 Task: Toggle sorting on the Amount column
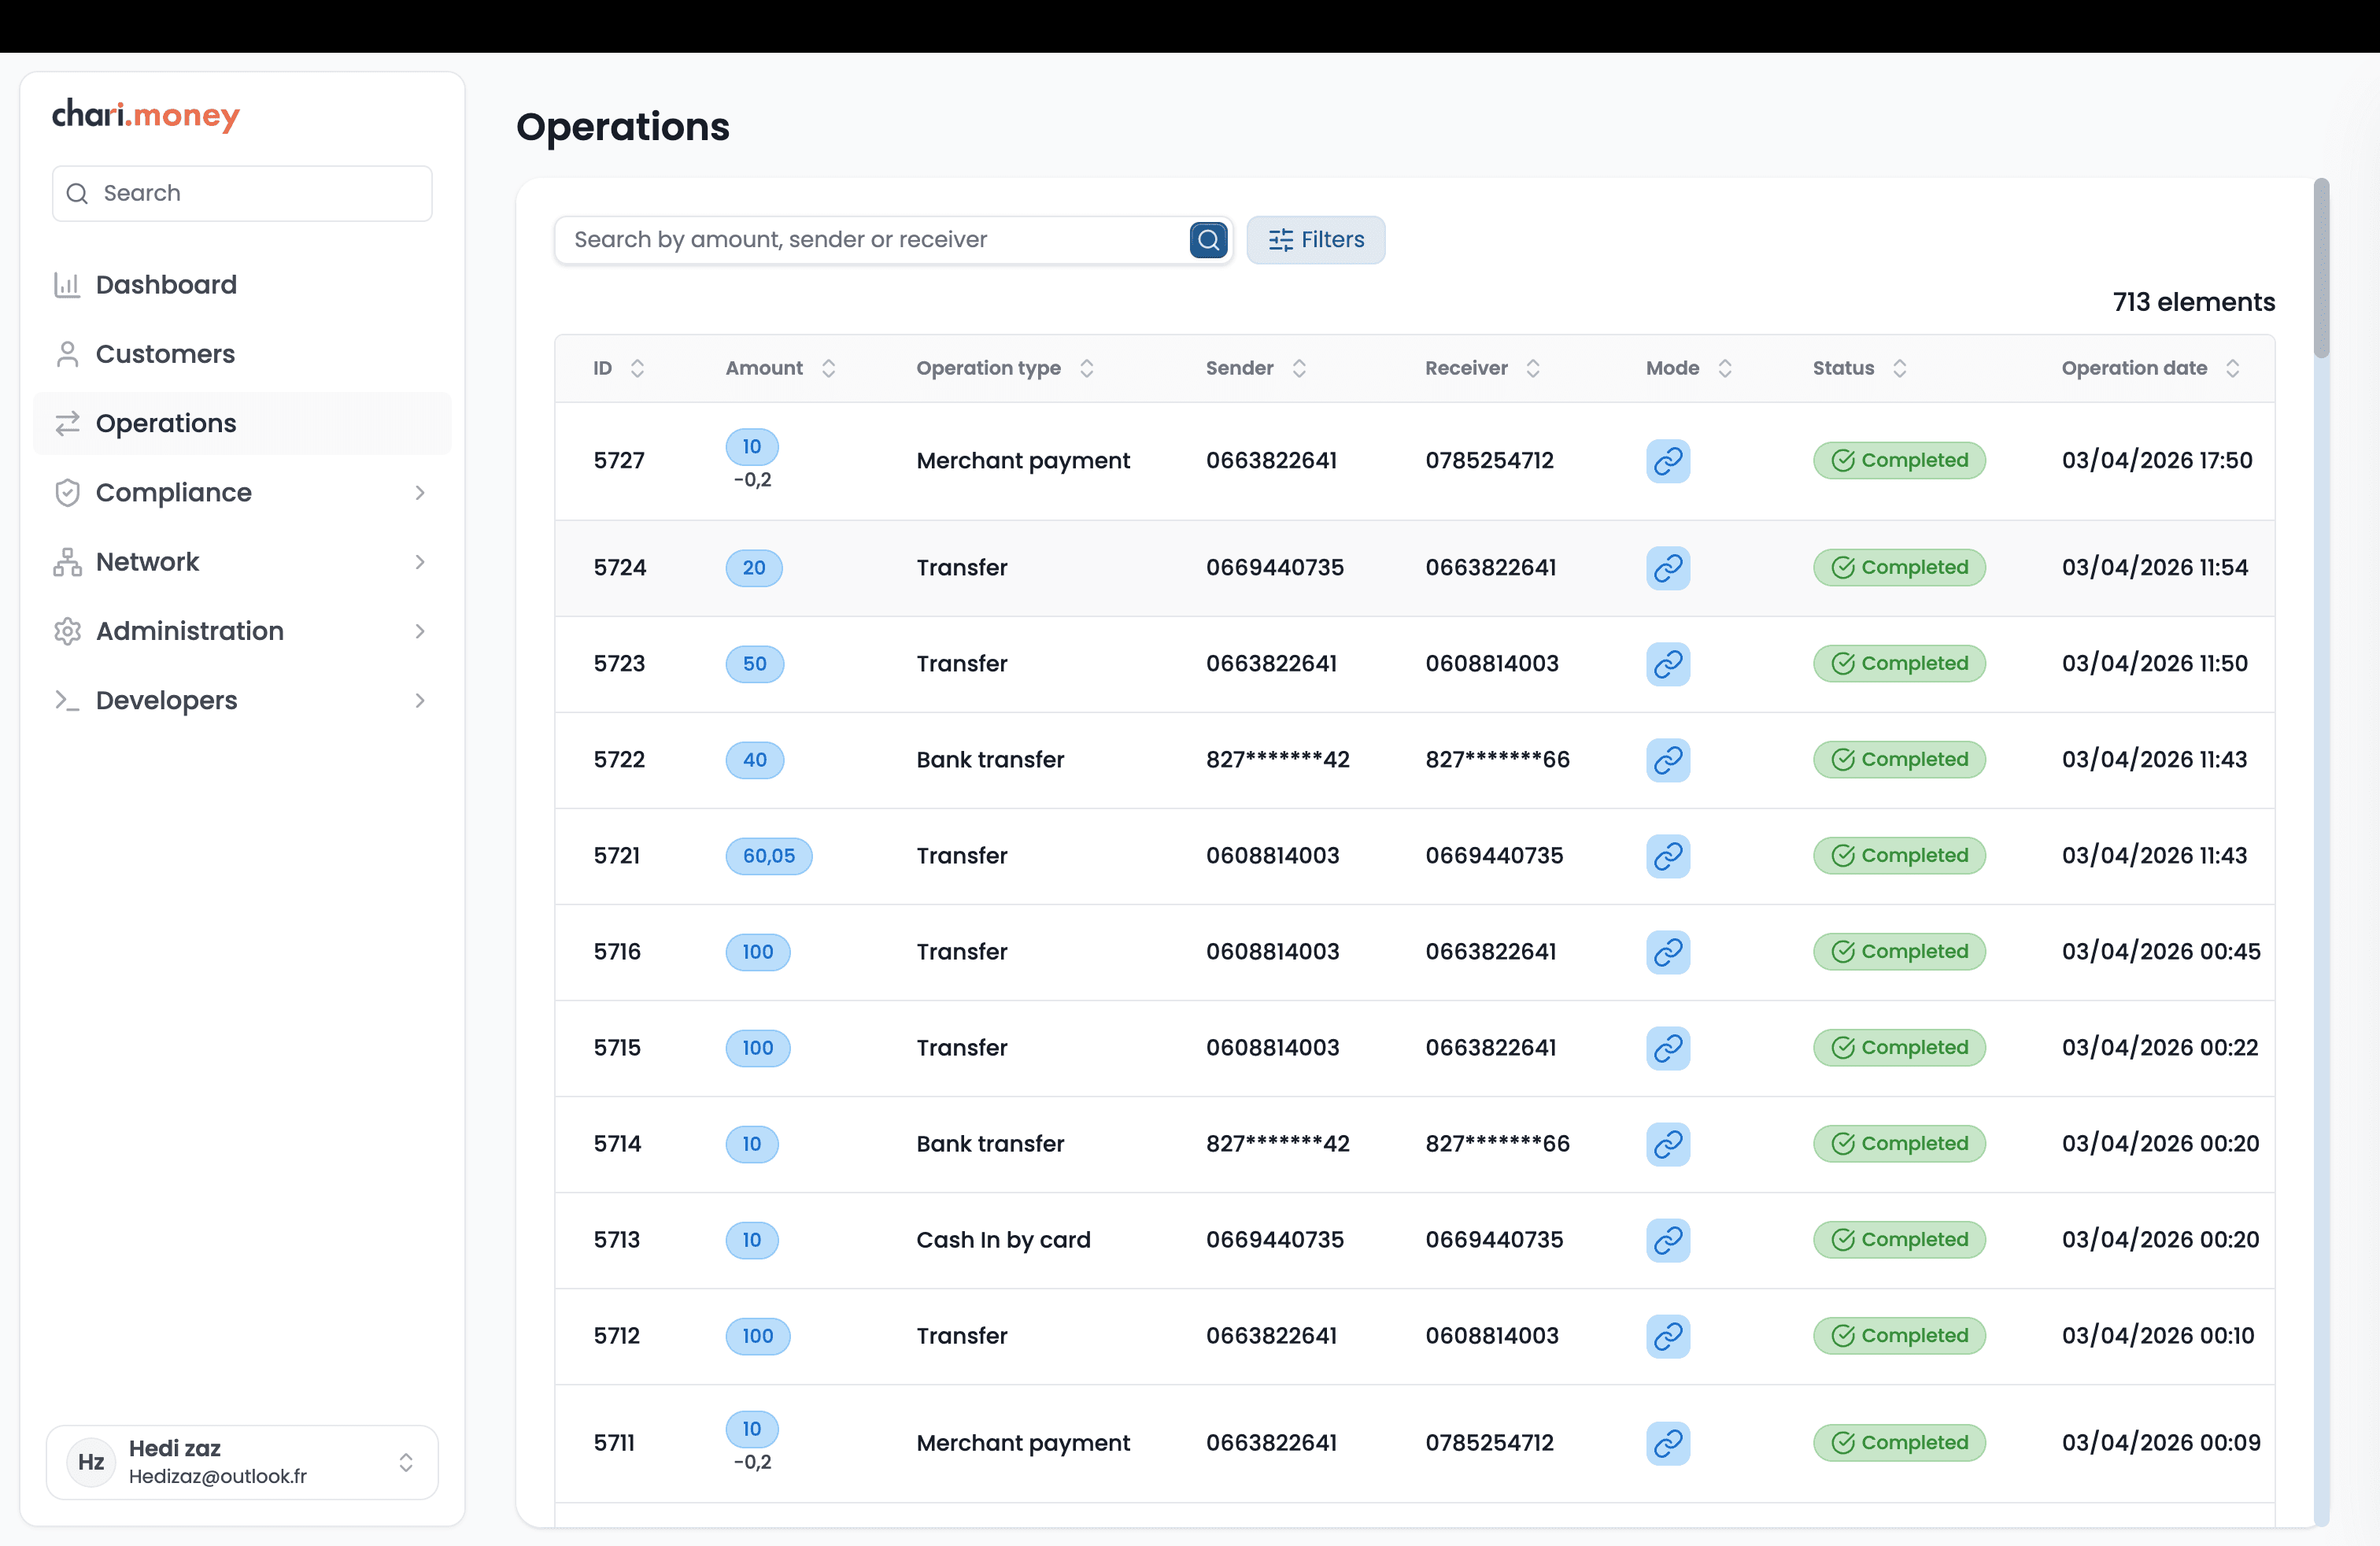pyautogui.click(x=828, y=368)
